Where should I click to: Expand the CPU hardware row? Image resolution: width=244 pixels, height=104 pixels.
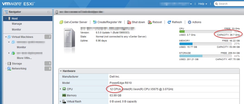click(x=60, y=89)
